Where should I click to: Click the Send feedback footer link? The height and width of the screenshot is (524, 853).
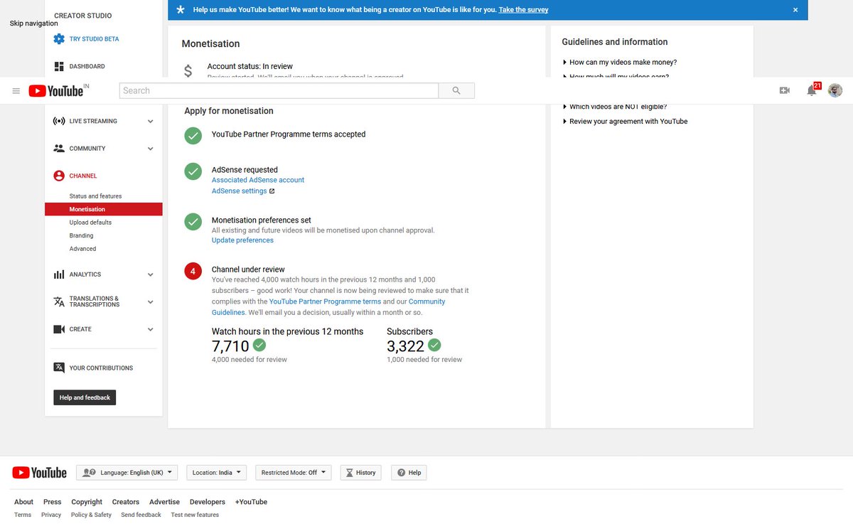(141, 515)
